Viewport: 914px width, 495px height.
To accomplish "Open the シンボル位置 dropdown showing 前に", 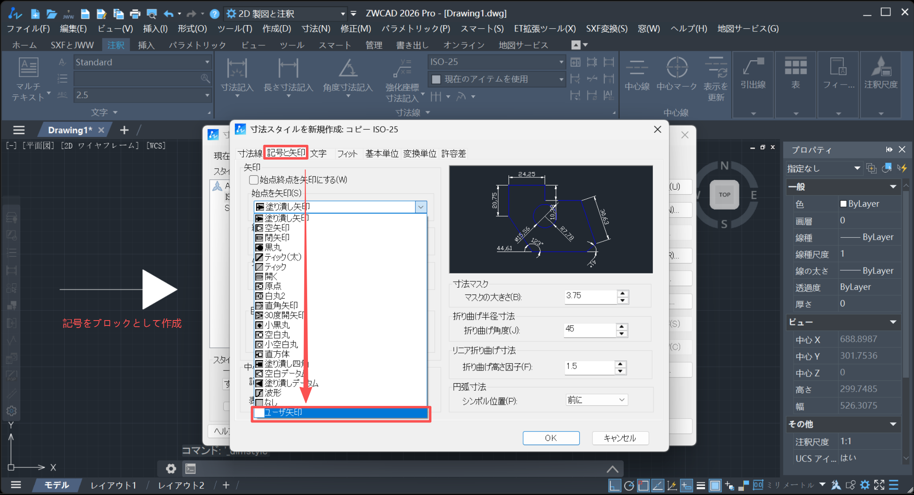I will click(x=596, y=399).
